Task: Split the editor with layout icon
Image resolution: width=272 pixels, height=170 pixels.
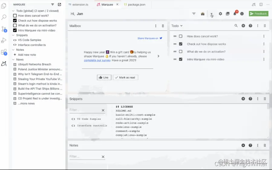Action: coord(261,5)
